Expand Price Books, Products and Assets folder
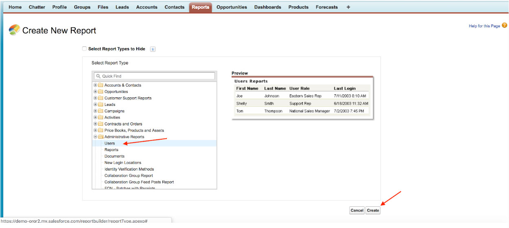509x228 pixels. tap(95, 131)
